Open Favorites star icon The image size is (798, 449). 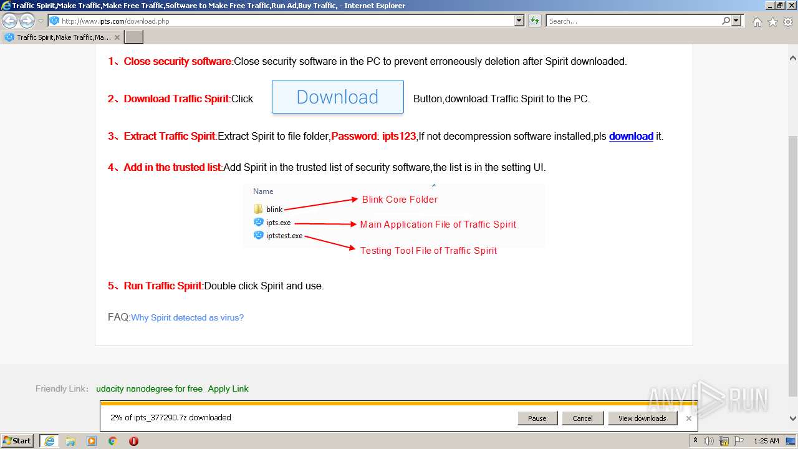772,22
